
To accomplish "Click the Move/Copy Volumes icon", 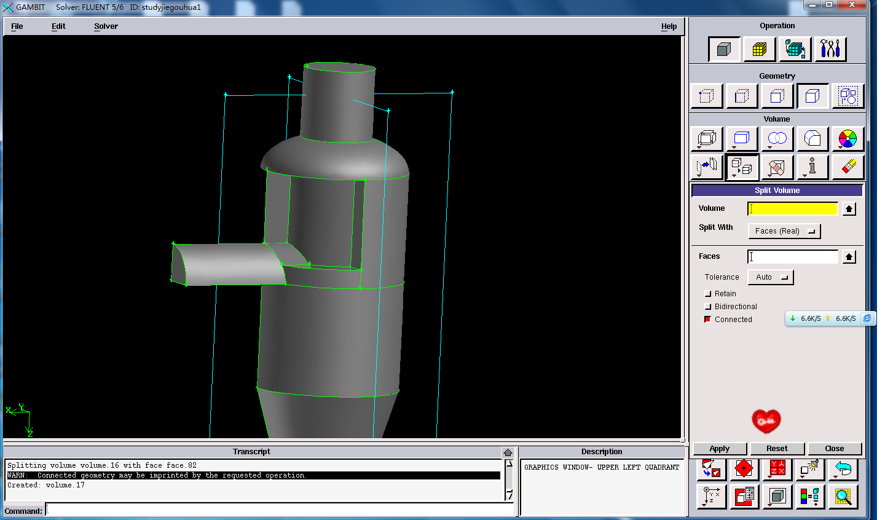I will pos(706,167).
